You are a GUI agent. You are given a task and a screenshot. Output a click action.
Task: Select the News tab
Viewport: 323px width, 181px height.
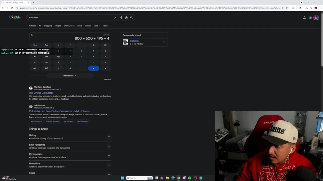(x=80, y=26)
